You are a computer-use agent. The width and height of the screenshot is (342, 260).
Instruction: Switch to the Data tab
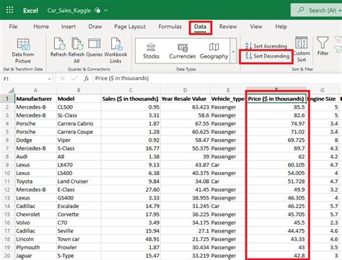point(200,27)
